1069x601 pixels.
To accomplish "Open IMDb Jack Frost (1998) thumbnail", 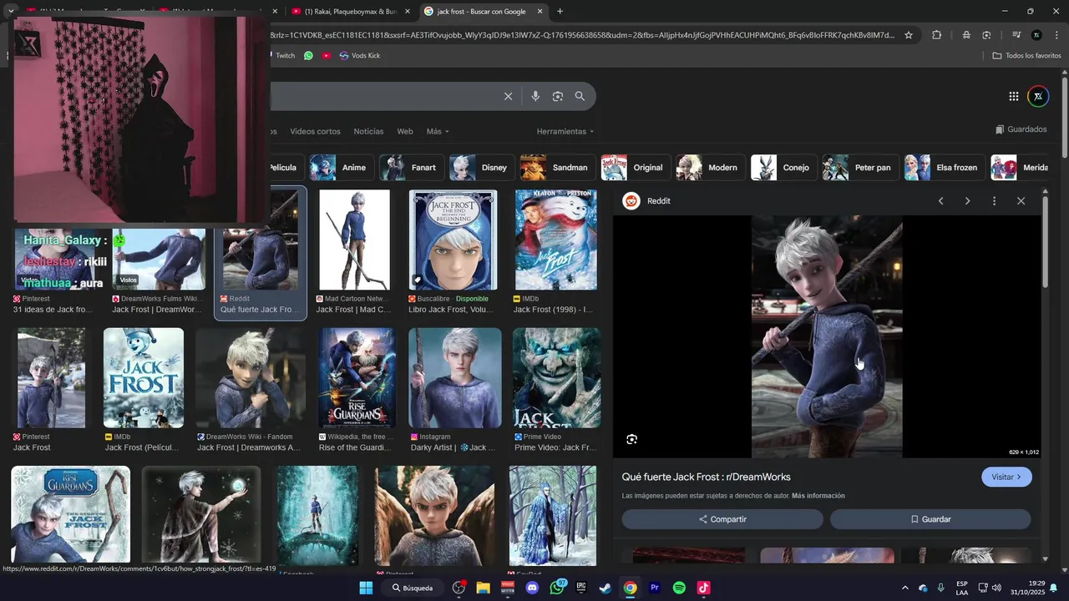I will (x=555, y=240).
